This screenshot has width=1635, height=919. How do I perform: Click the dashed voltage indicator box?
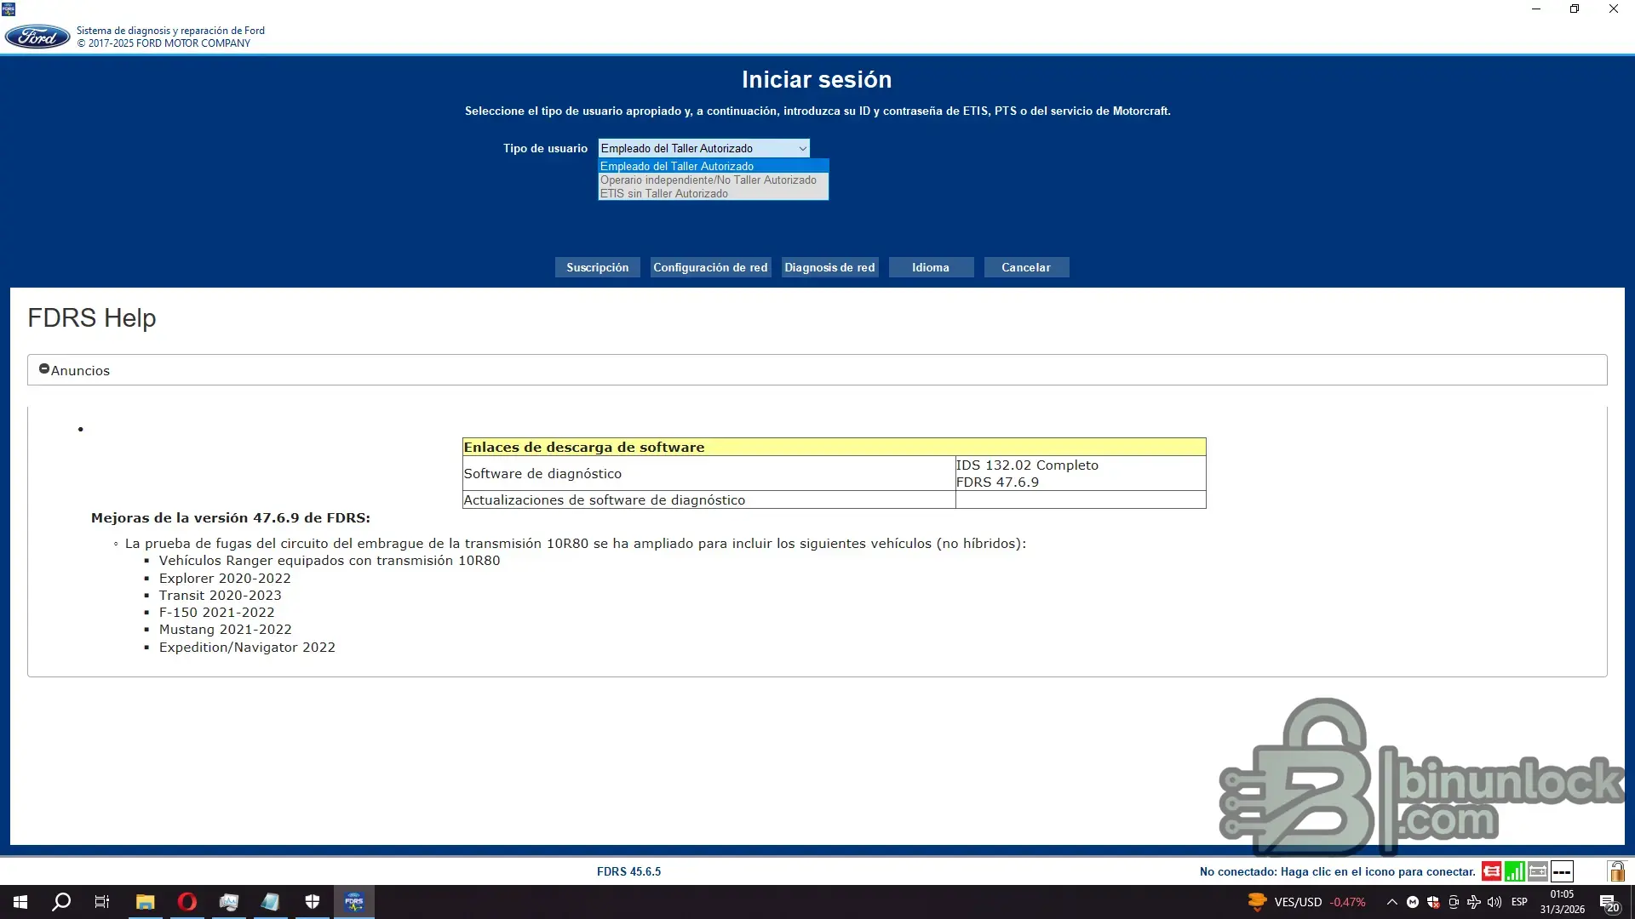(1562, 871)
